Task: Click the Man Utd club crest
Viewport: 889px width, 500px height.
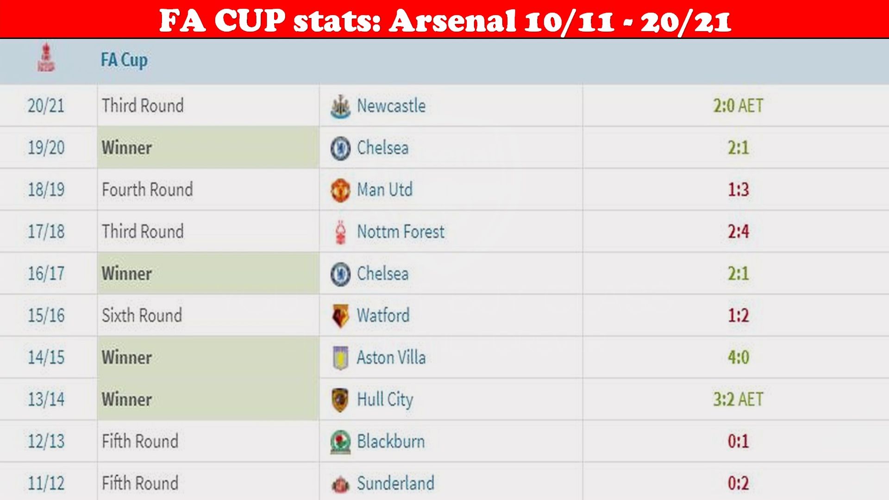Action: [x=340, y=190]
